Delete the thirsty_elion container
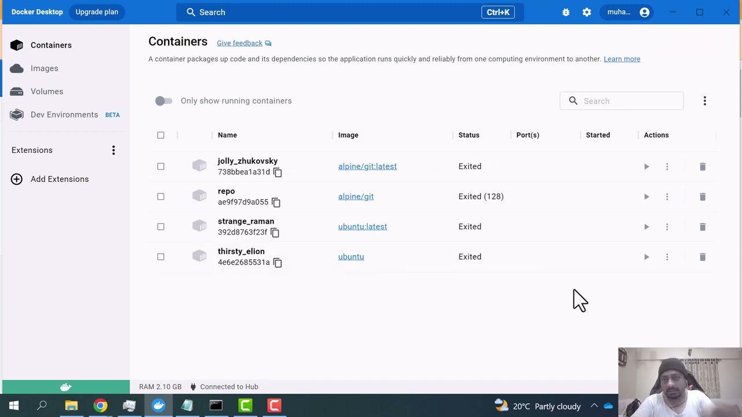The image size is (742, 417). click(703, 257)
